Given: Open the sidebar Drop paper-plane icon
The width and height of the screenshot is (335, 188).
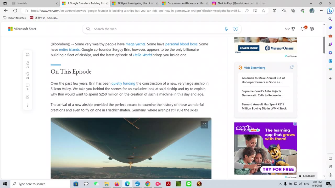Looking at the screenshot, I should coord(330,69).
